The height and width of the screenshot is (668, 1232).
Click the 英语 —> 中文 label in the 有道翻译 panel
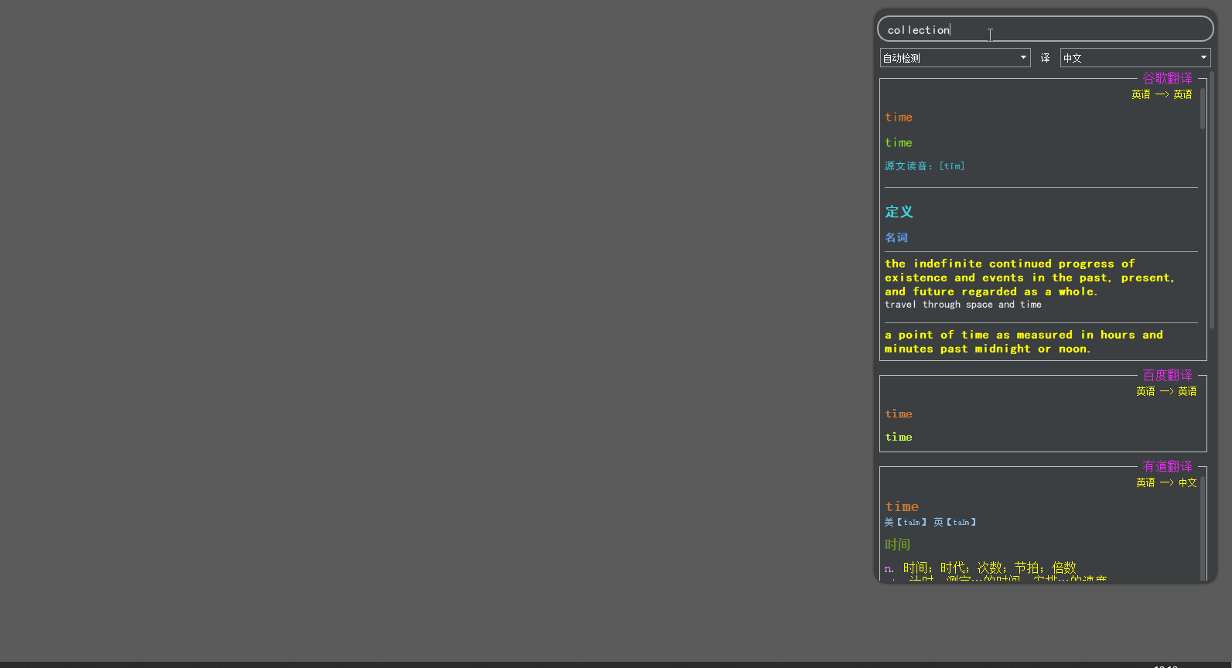[1166, 482]
